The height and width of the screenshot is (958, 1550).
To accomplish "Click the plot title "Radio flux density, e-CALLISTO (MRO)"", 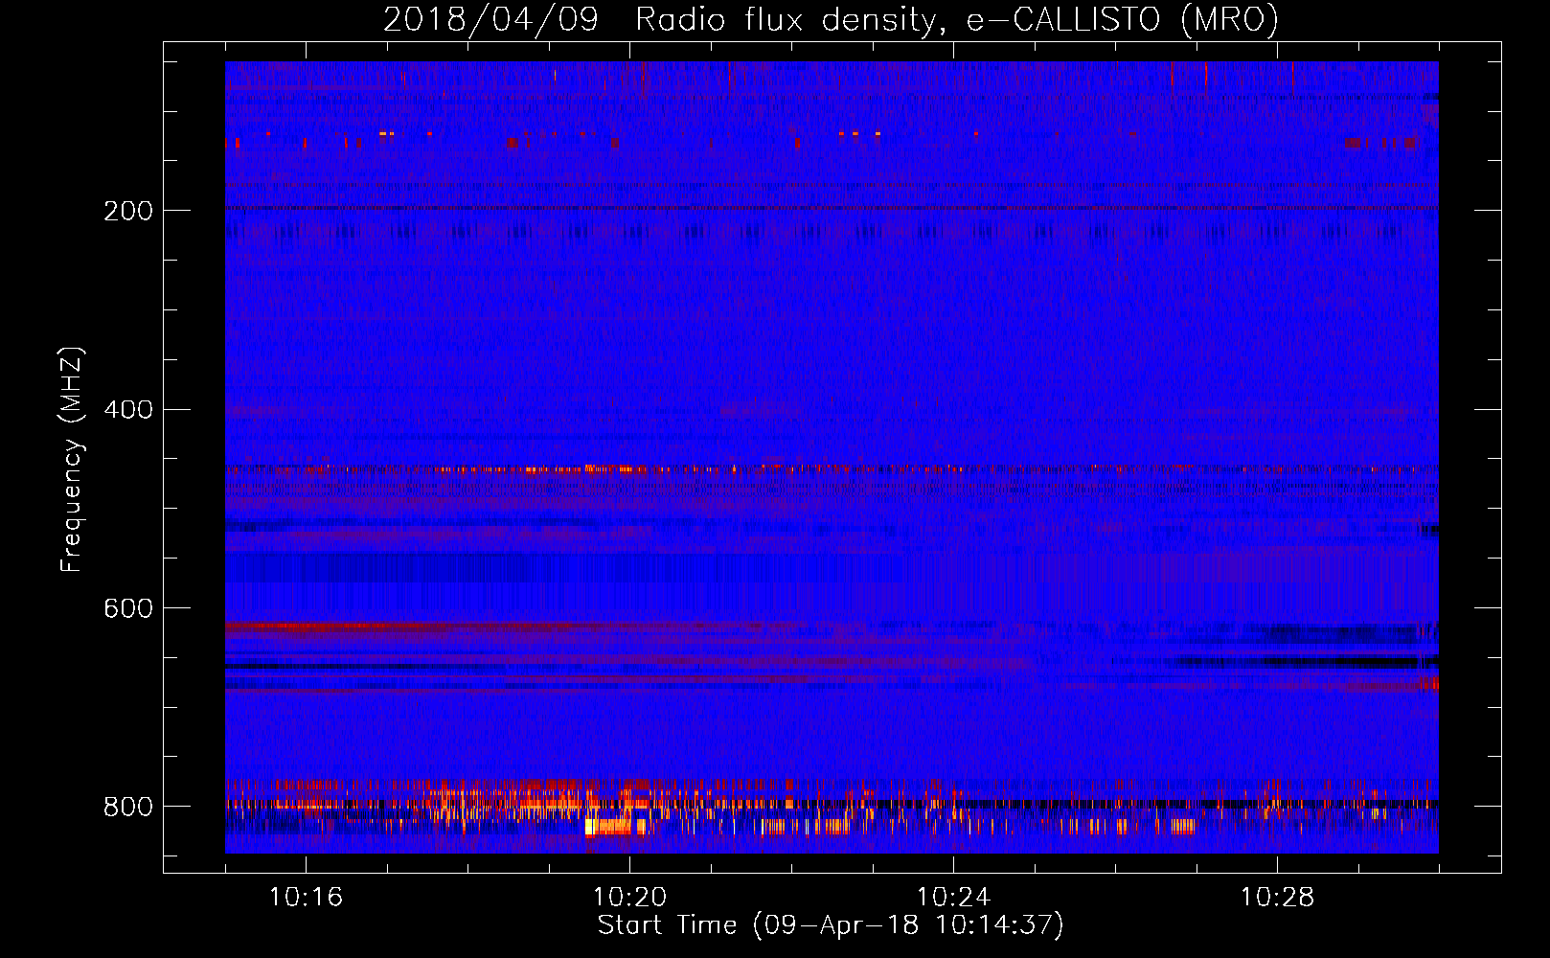I will tap(957, 19).
